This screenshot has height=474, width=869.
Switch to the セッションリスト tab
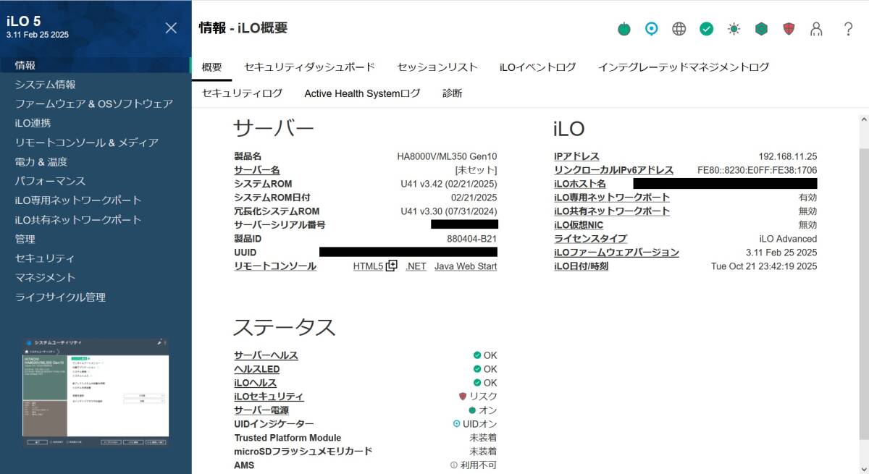click(x=437, y=67)
